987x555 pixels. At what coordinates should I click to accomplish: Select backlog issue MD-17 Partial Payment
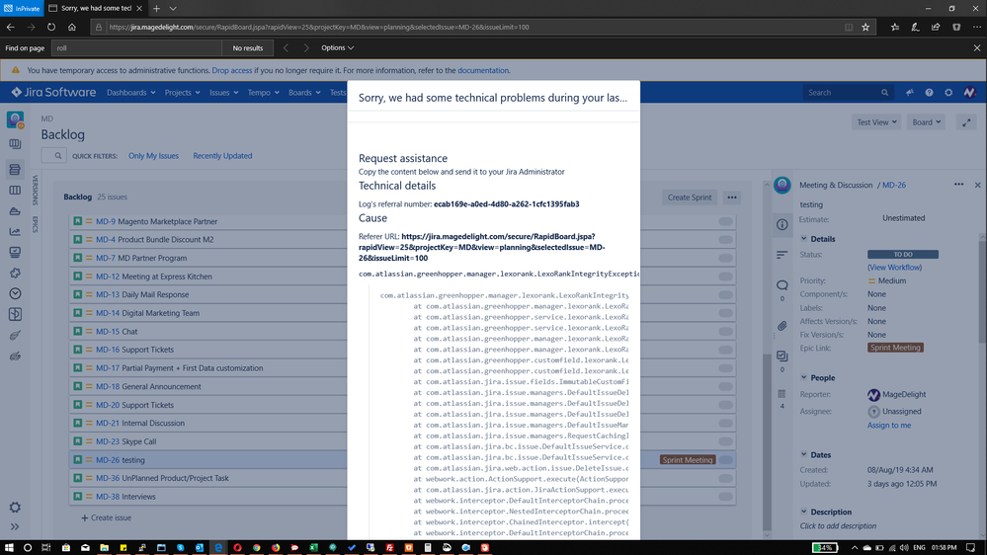pos(403,368)
